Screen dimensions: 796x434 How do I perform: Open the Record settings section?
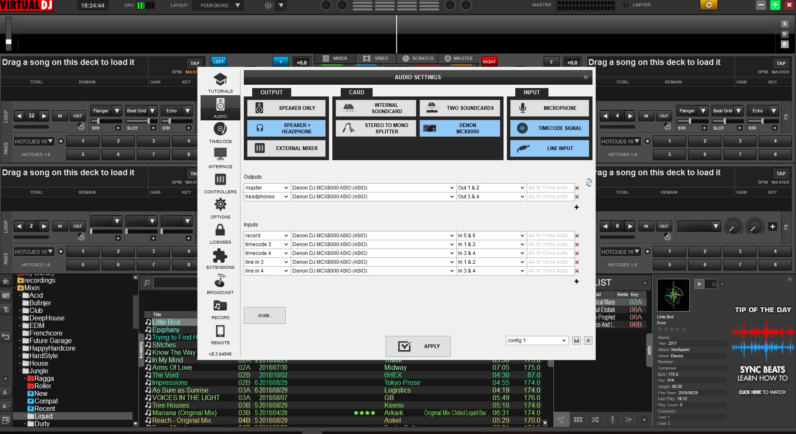[220, 309]
